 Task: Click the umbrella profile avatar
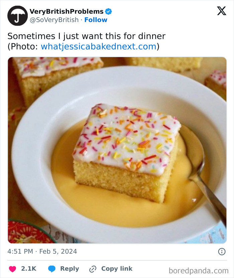coord(17,15)
